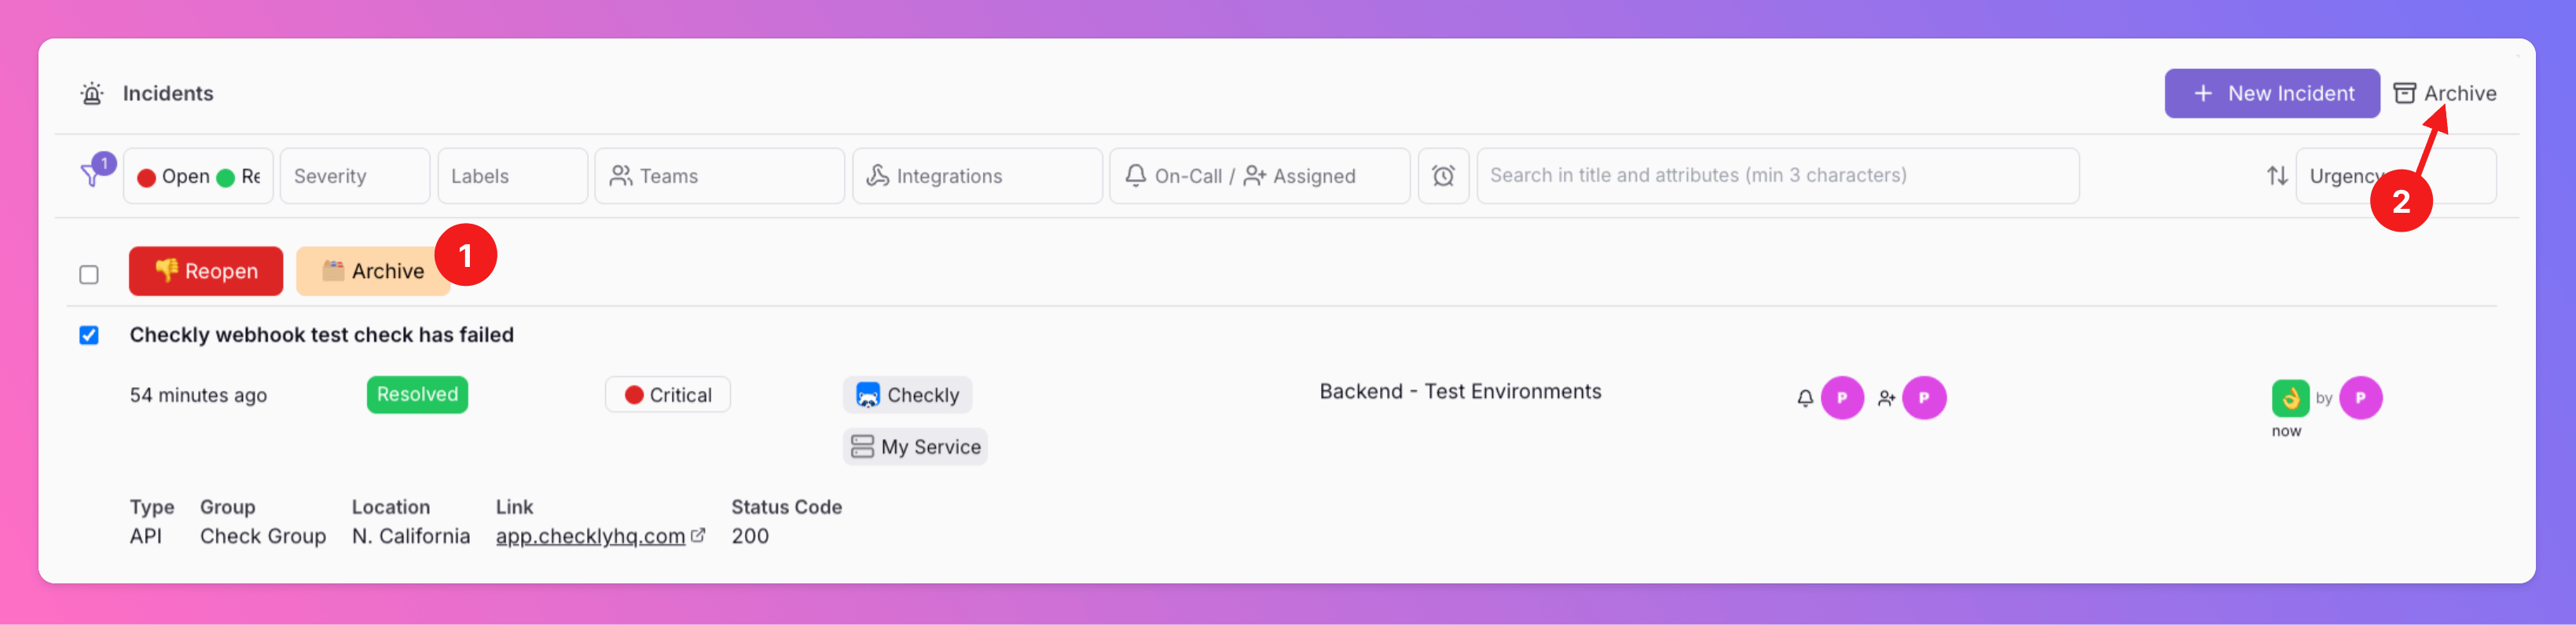Click the siren Incidents icon
Screen dimensions: 2576x625
click(x=92, y=94)
